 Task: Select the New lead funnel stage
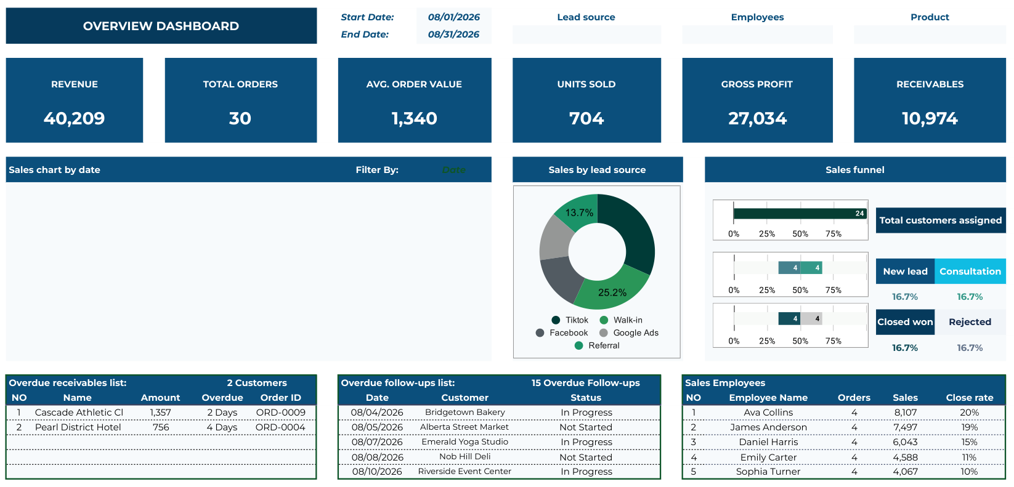click(905, 272)
